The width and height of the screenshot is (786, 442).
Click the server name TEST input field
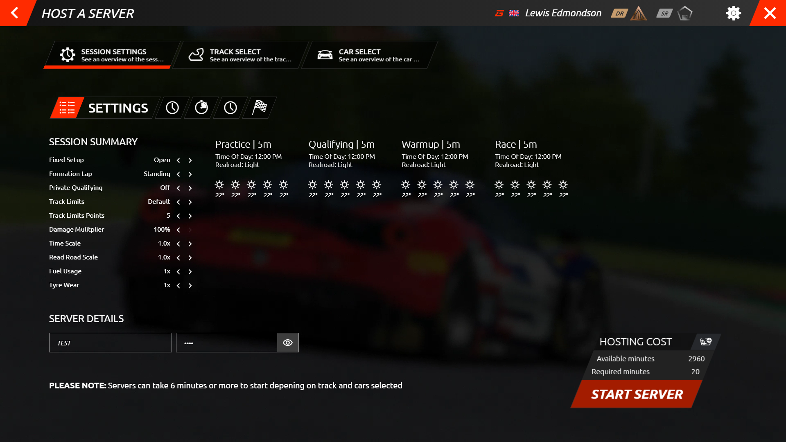coord(110,342)
